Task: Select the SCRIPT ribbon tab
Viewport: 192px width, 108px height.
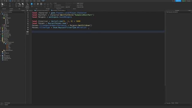Action: point(43,1)
